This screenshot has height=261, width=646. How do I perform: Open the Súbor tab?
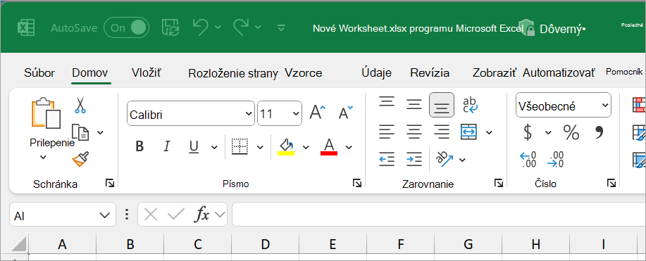pyautogui.click(x=39, y=73)
